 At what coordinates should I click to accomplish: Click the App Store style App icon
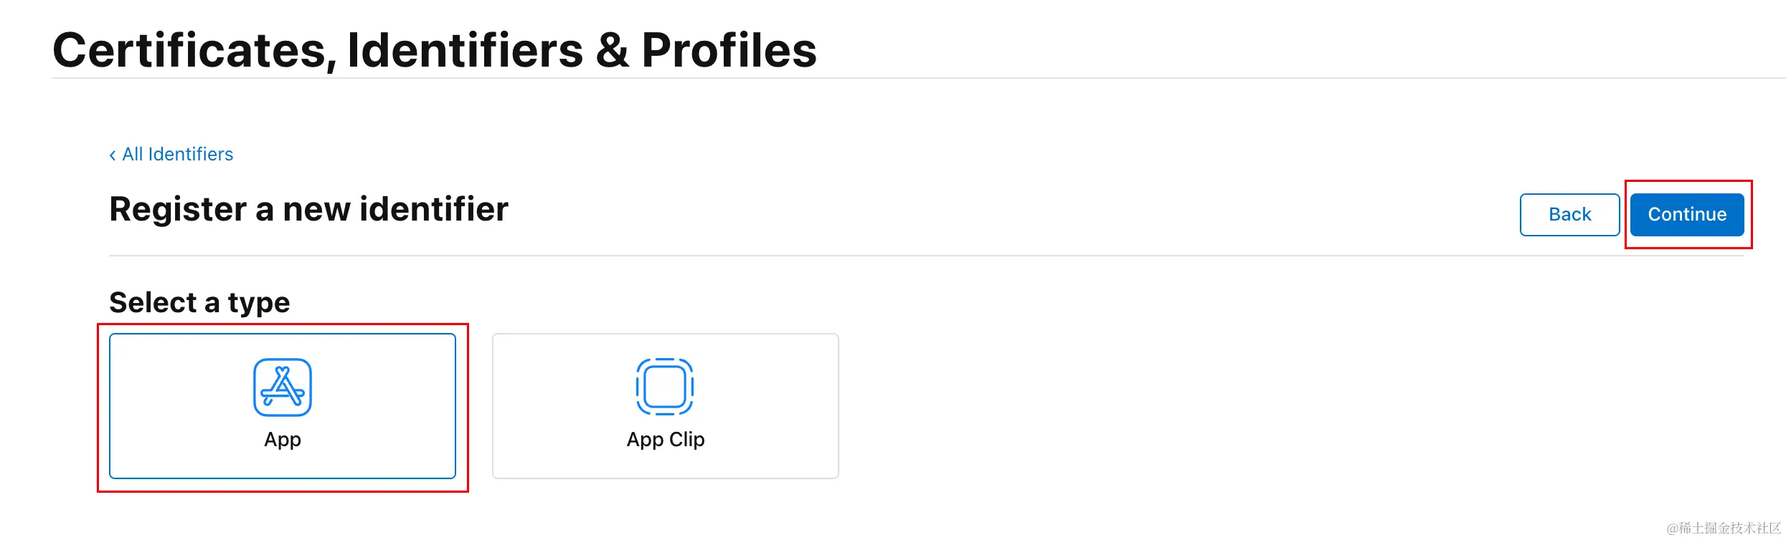[x=283, y=387]
